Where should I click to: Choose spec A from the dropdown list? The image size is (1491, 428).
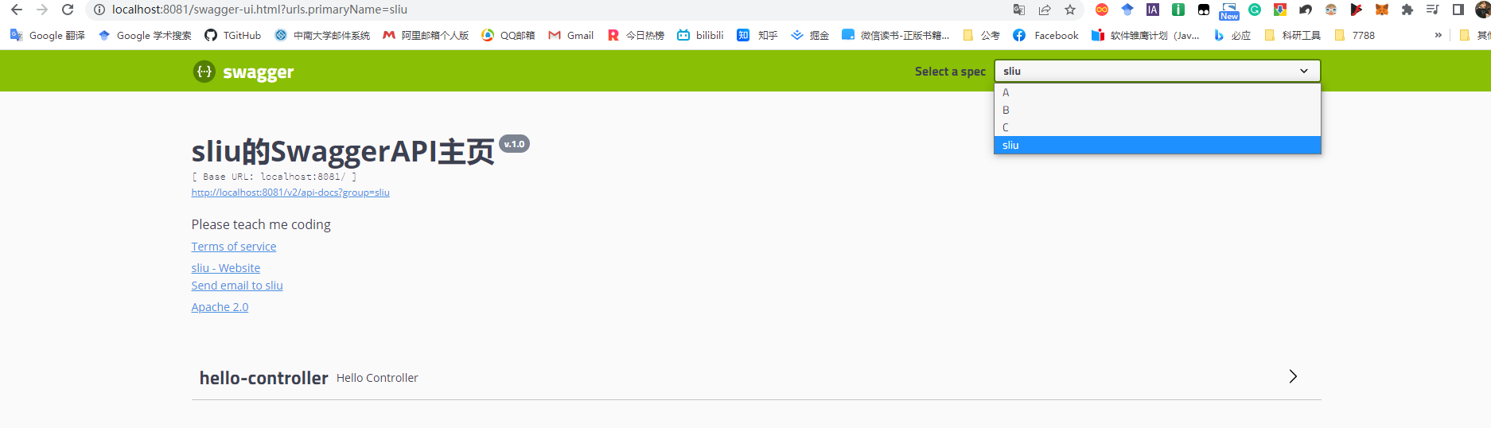pyautogui.click(x=1157, y=92)
